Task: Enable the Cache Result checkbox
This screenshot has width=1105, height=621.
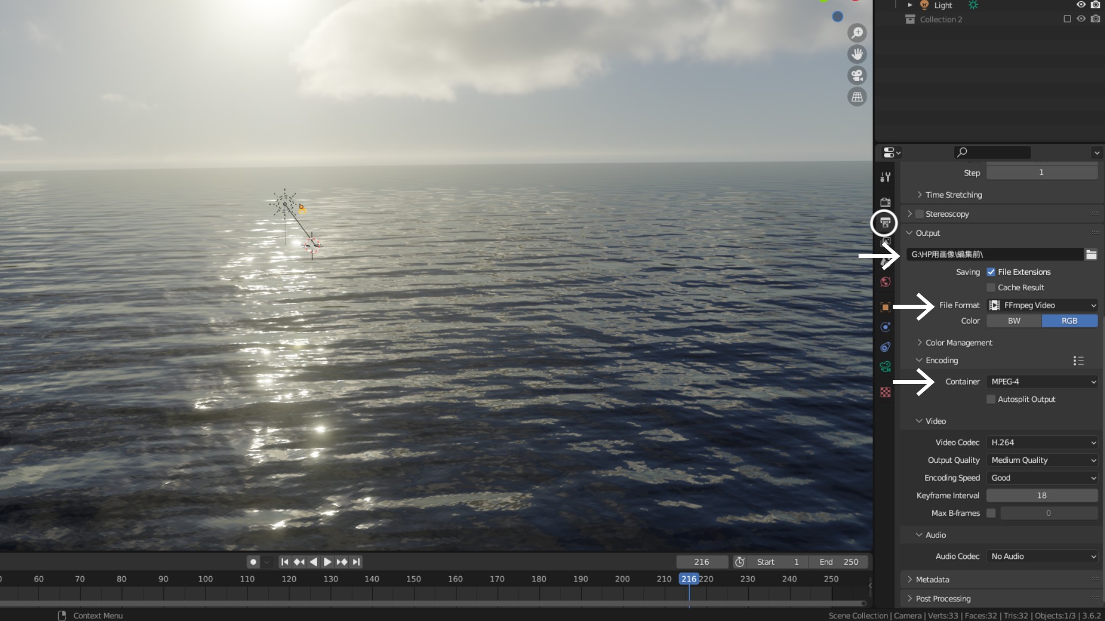Action: pyautogui.click(x=991, y=287)
